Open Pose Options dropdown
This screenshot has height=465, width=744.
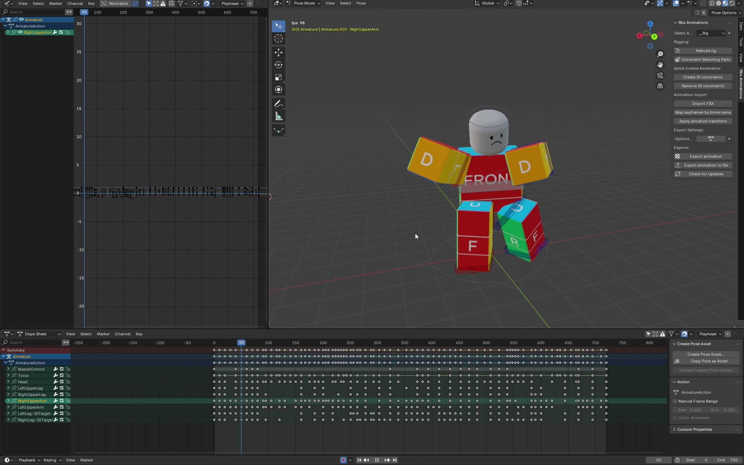pos(726,13)
